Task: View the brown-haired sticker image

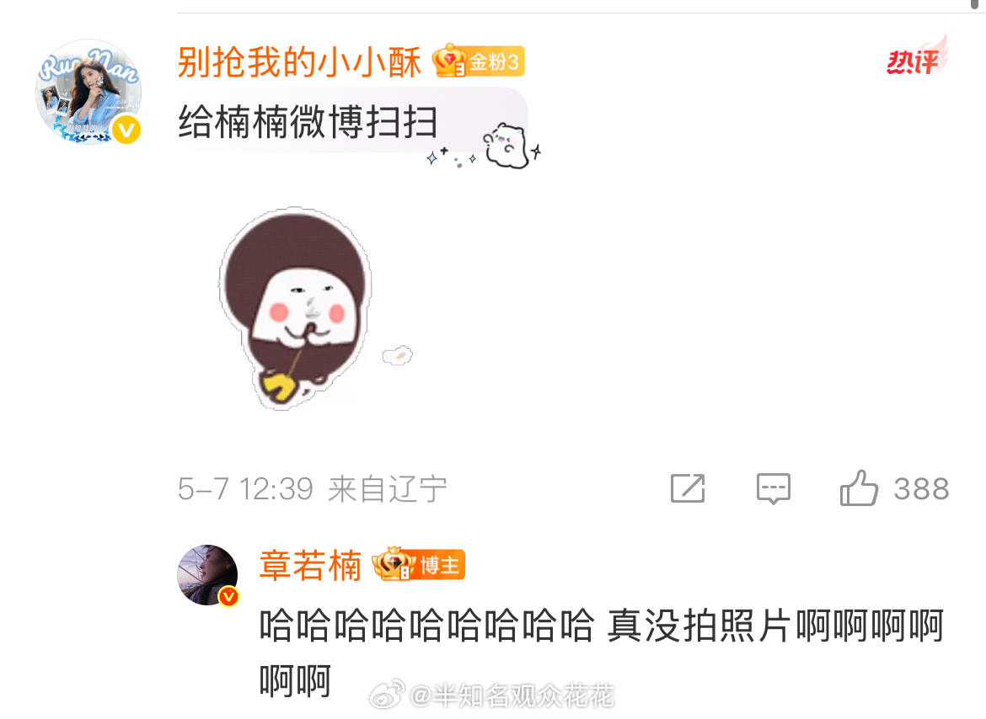Action: (296, 307)
